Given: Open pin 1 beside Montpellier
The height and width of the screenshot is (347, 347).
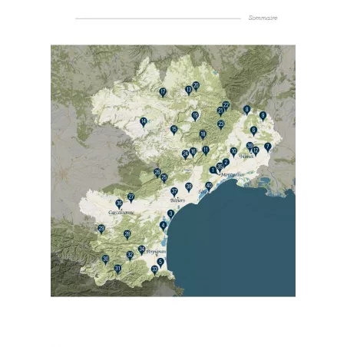Looking at the screenshot, I should [x=213, y=170].
